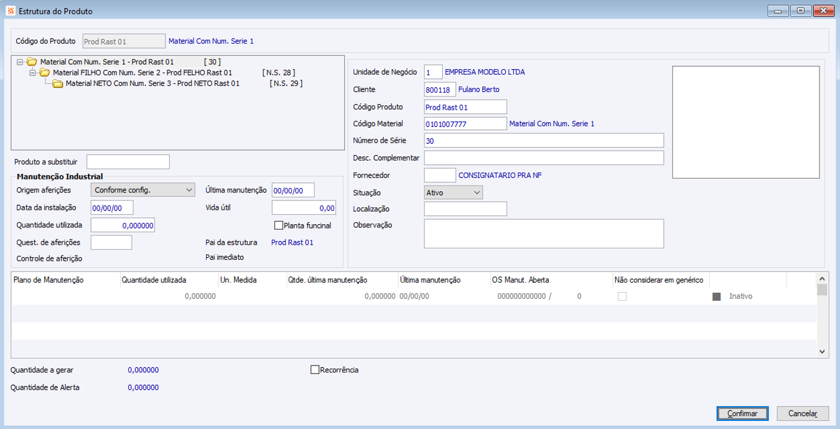
Task: Click the Quantidade utilizada column header in grid
Action: 169,280
